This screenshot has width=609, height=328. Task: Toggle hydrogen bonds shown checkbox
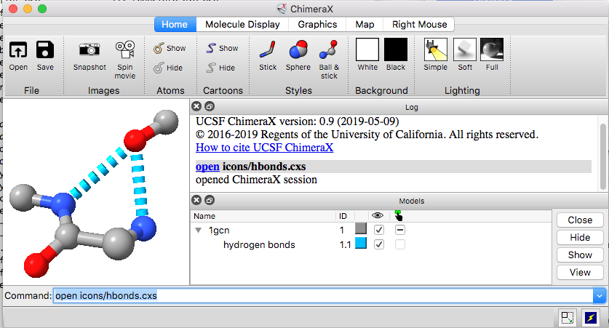tap(378, 244)
